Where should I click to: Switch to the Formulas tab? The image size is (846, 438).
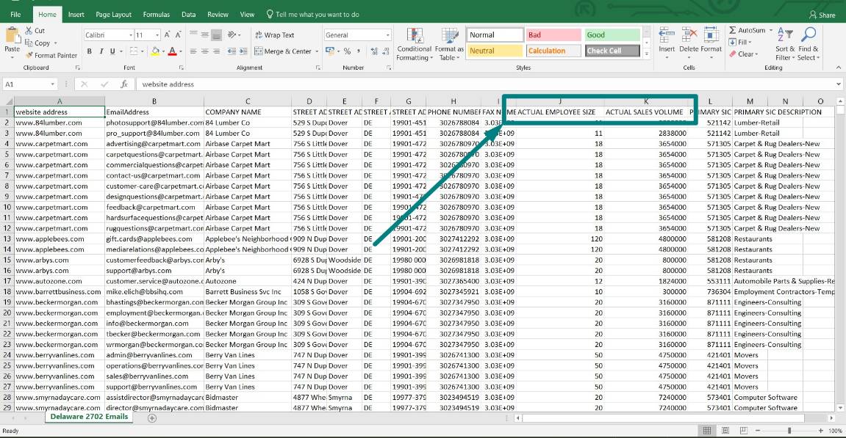click(157, 15)
